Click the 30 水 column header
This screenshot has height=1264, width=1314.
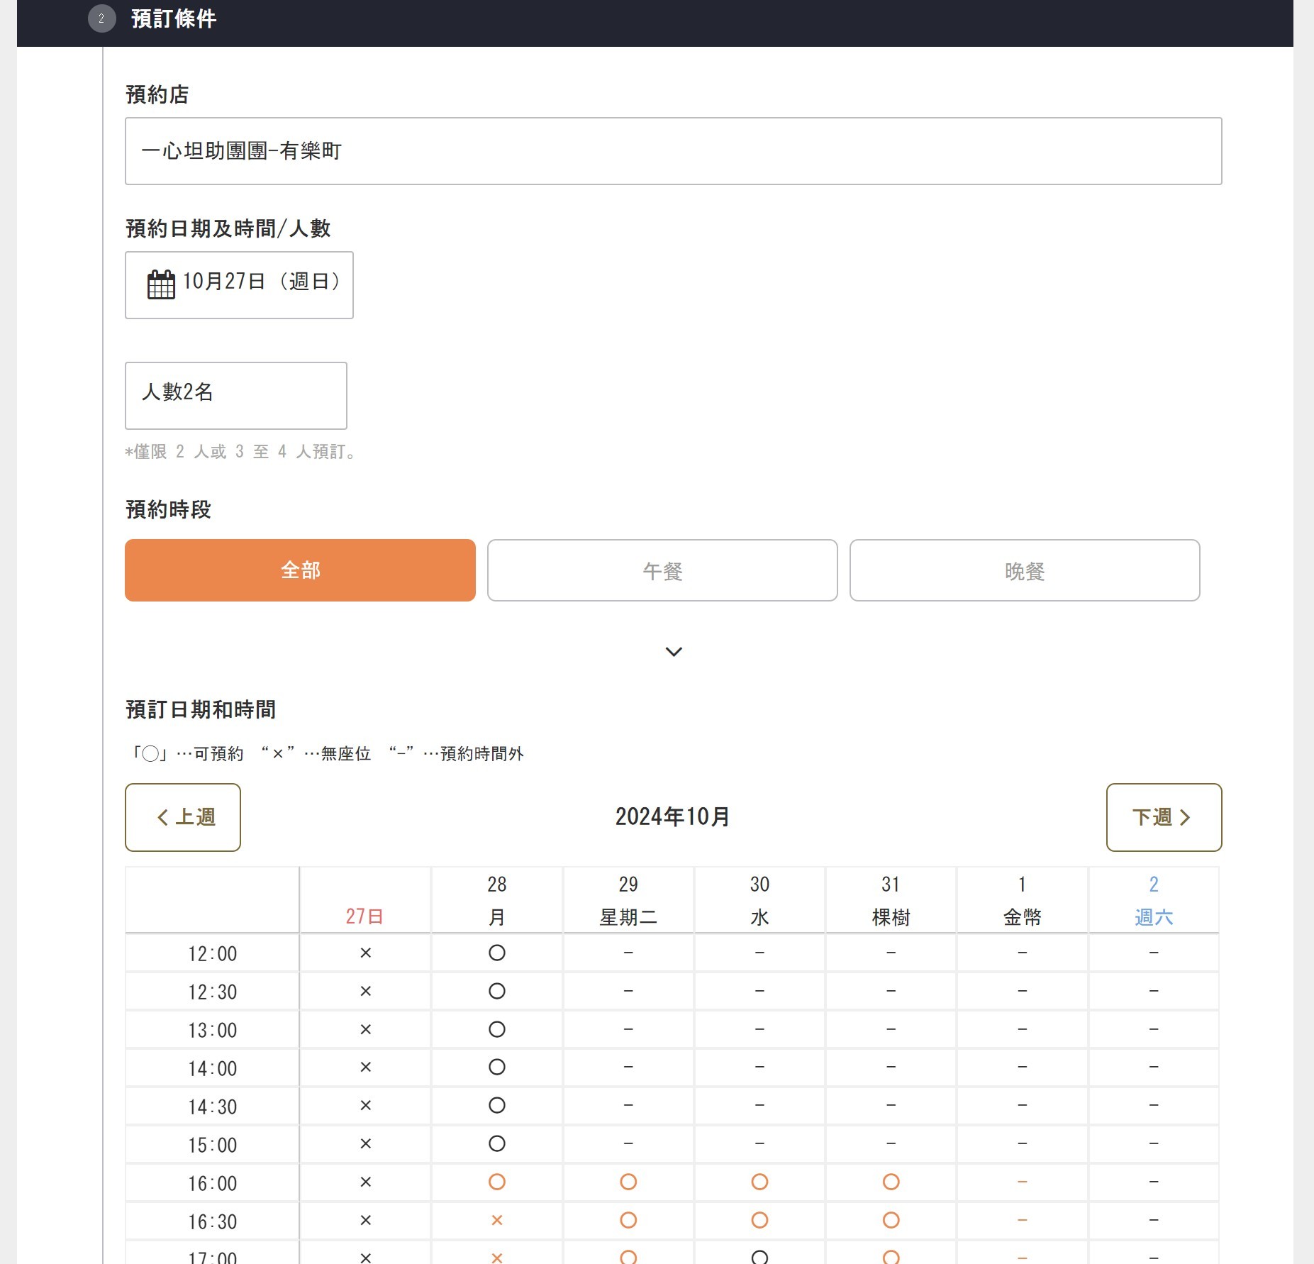point(759,900)
